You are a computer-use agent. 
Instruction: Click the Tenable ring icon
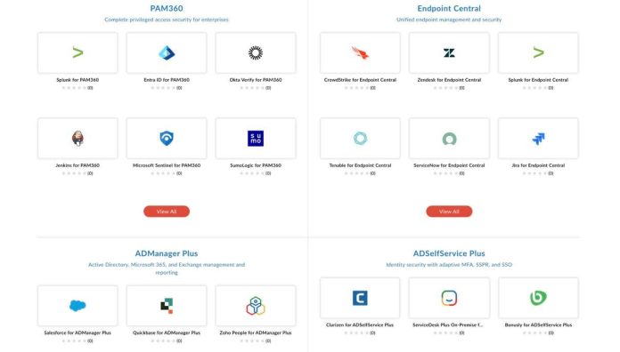(360, 139)
